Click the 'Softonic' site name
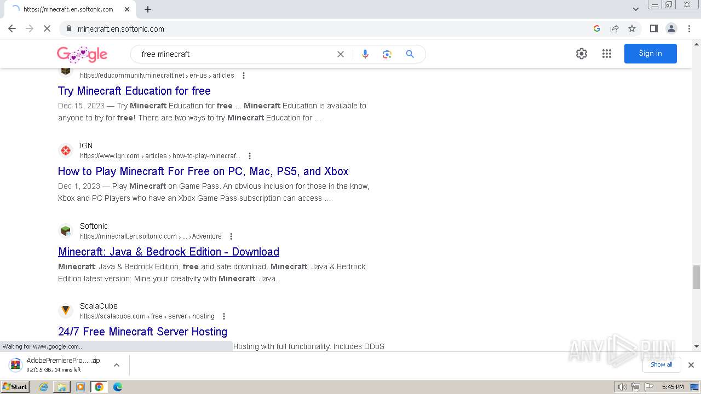The width and height of the screenshot is (701, 394). click(x=94, y=226)
